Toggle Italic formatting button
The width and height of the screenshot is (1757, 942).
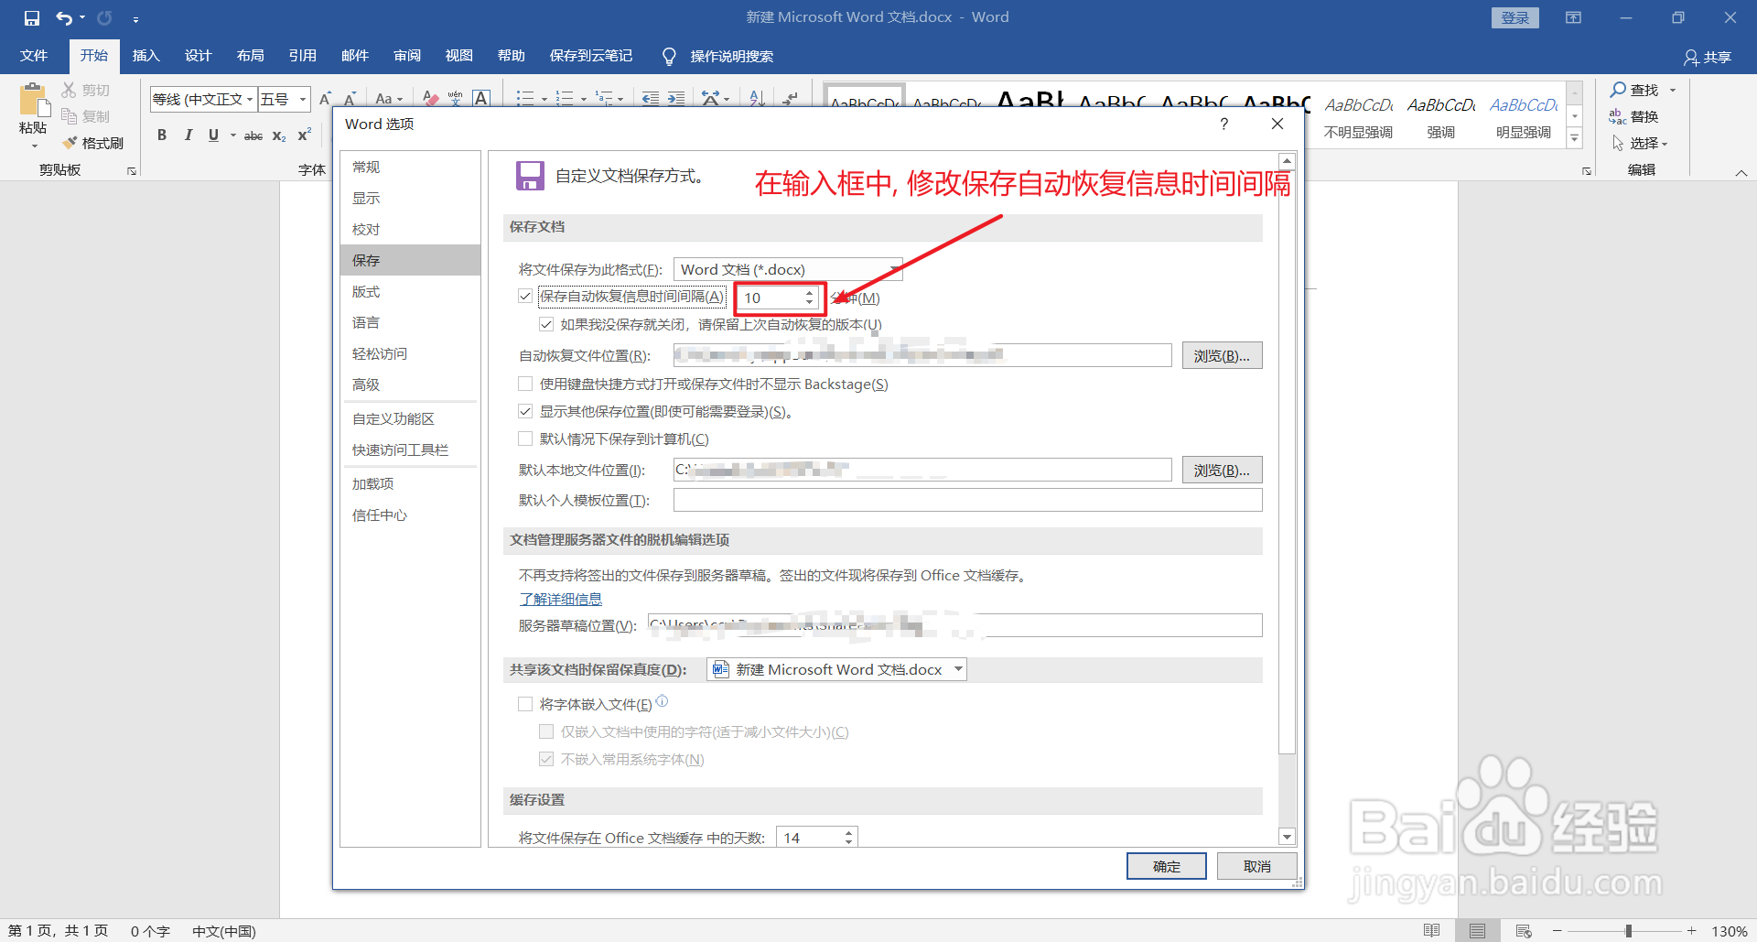coord(188,135)
